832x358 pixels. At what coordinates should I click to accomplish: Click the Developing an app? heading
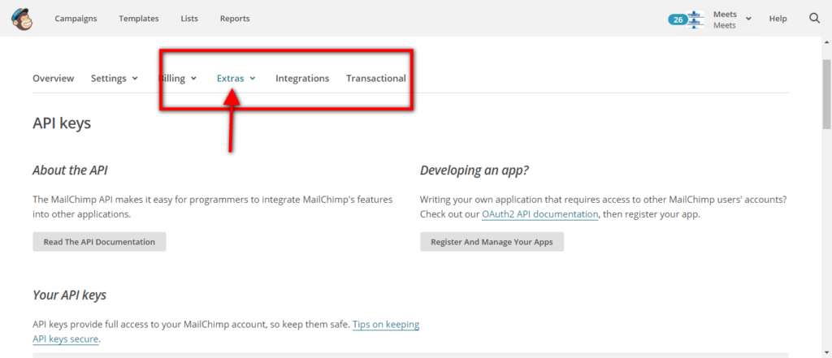(474, 170)
